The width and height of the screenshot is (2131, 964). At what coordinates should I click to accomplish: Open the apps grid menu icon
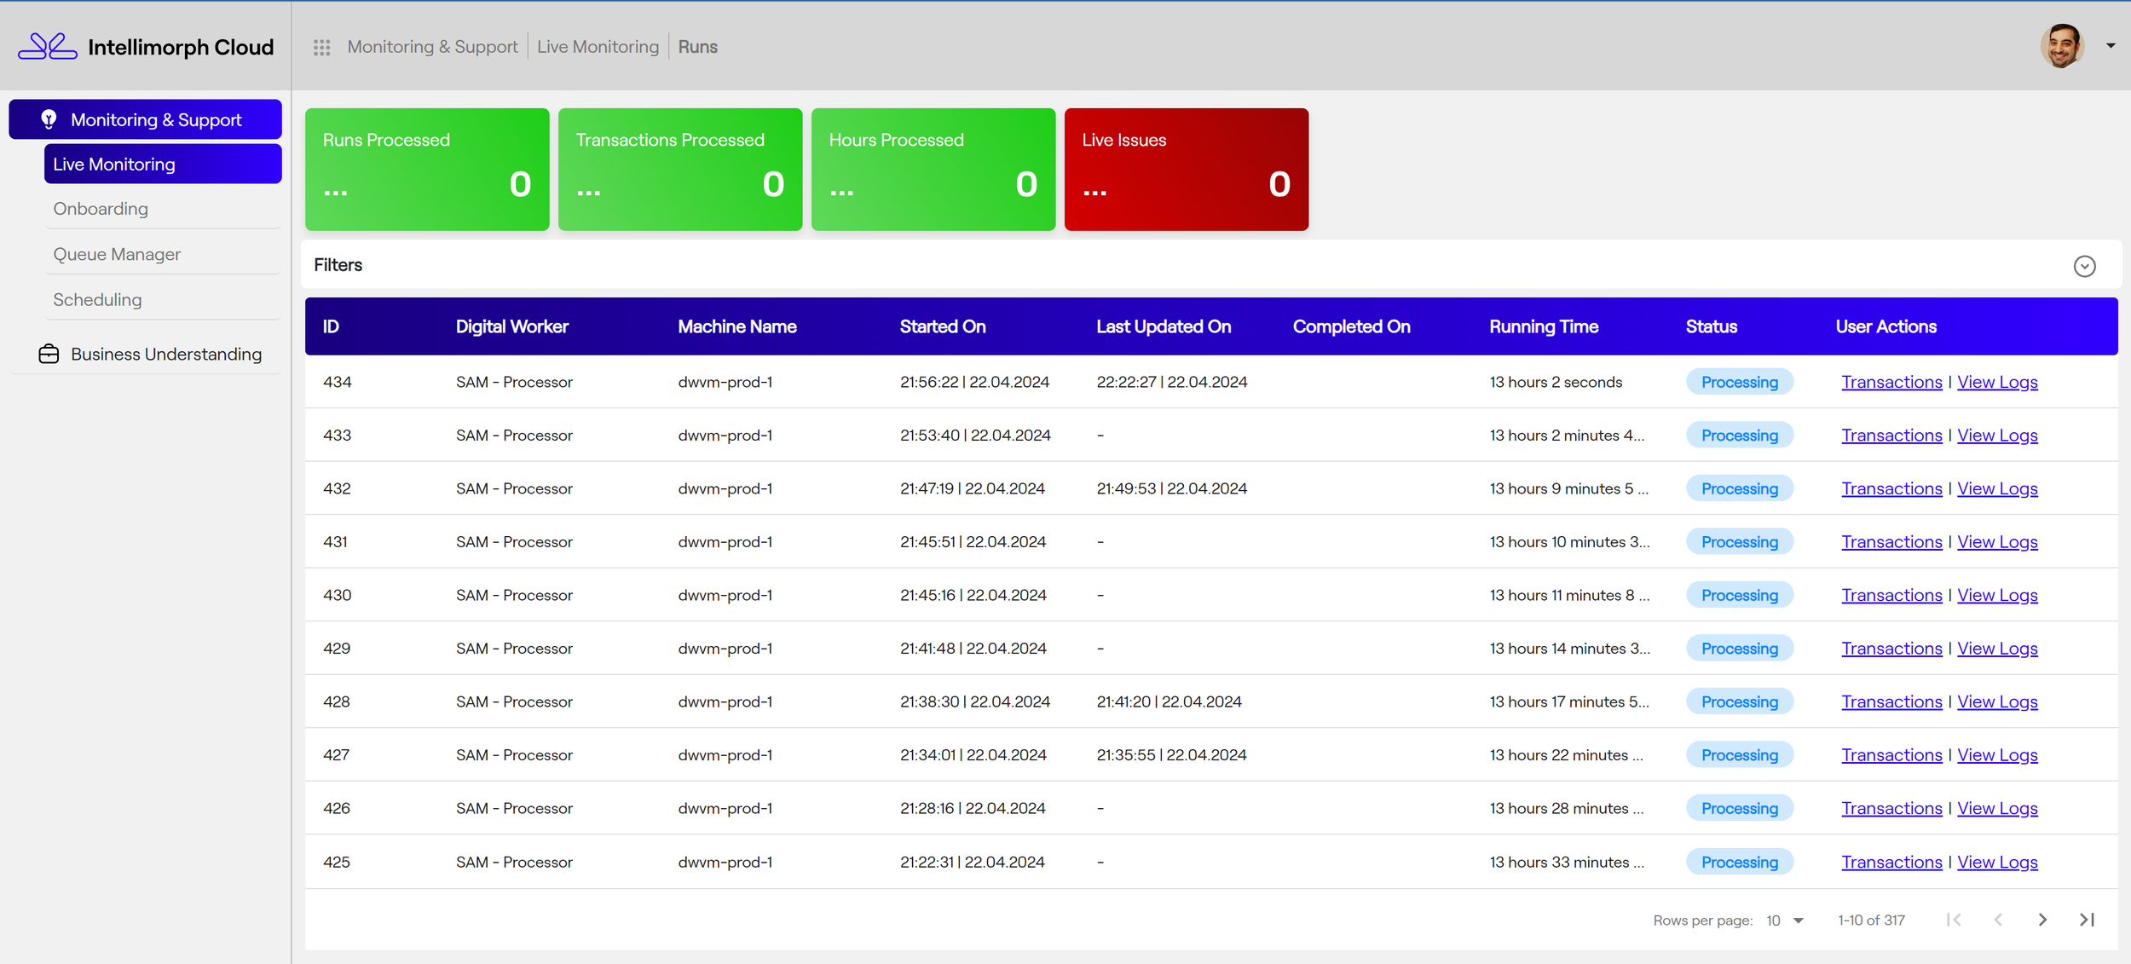(321, 48)
